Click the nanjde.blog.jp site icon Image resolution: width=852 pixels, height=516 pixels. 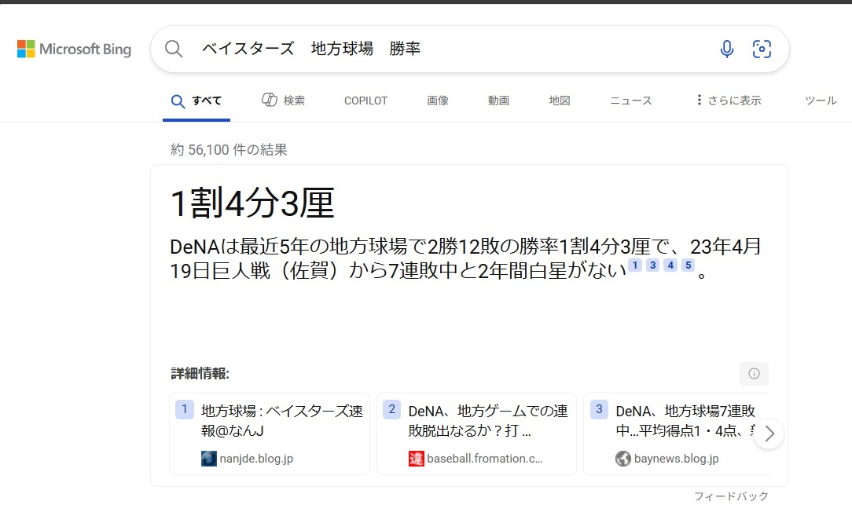[x=208, y=459]
